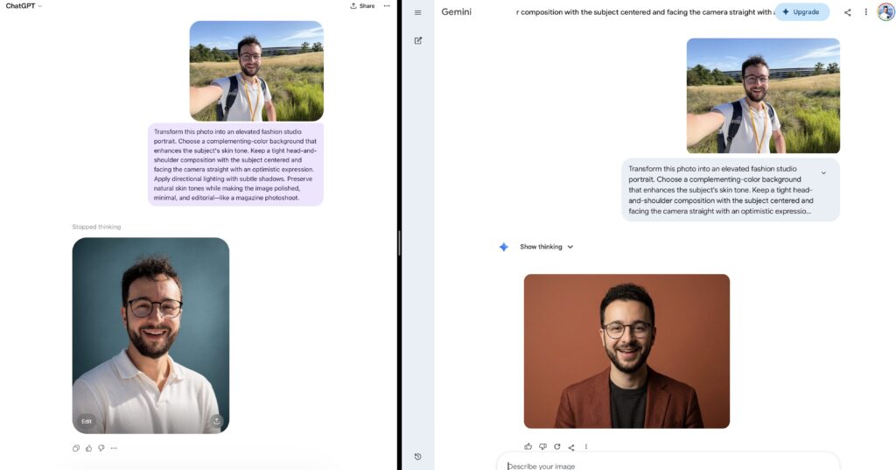Screen dimensions: 896x470
Task: Share the Gemini response below the image
Action: pos(571,446)
